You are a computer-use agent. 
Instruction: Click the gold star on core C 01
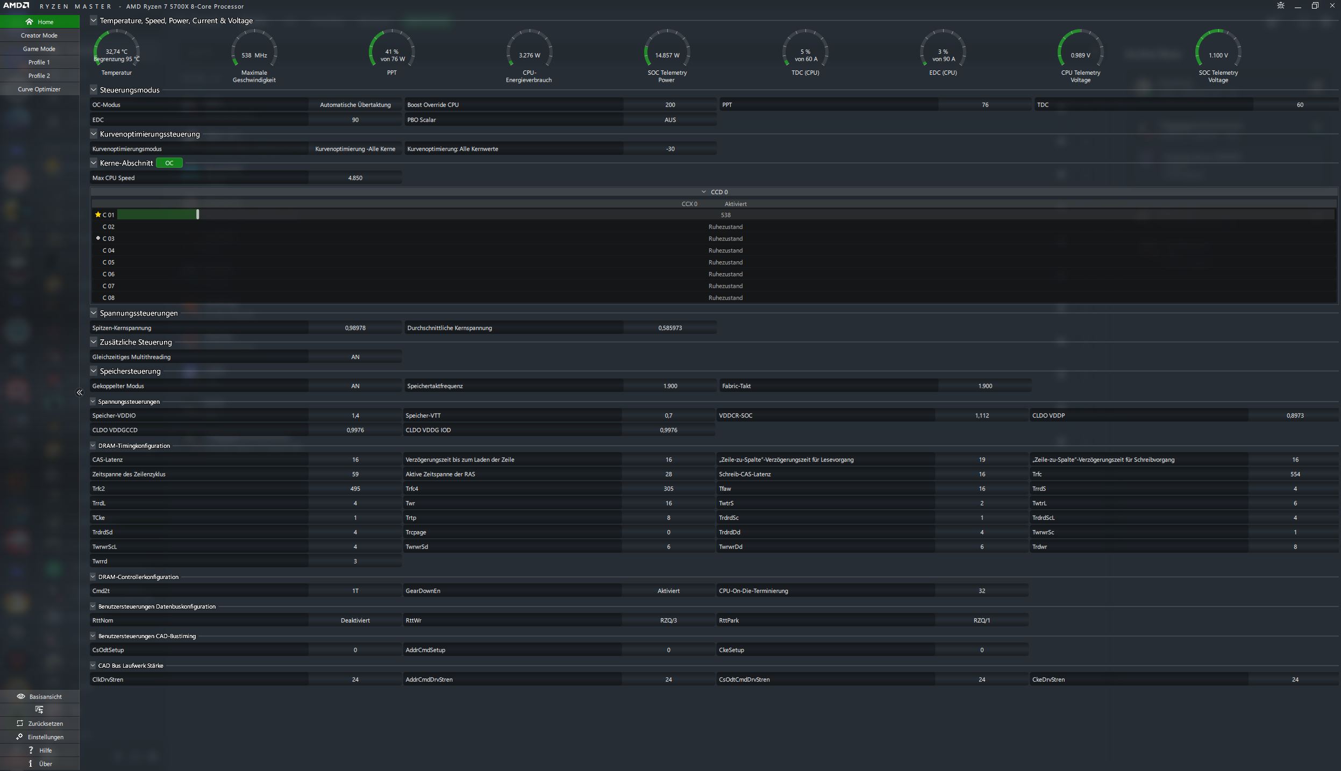98,215
